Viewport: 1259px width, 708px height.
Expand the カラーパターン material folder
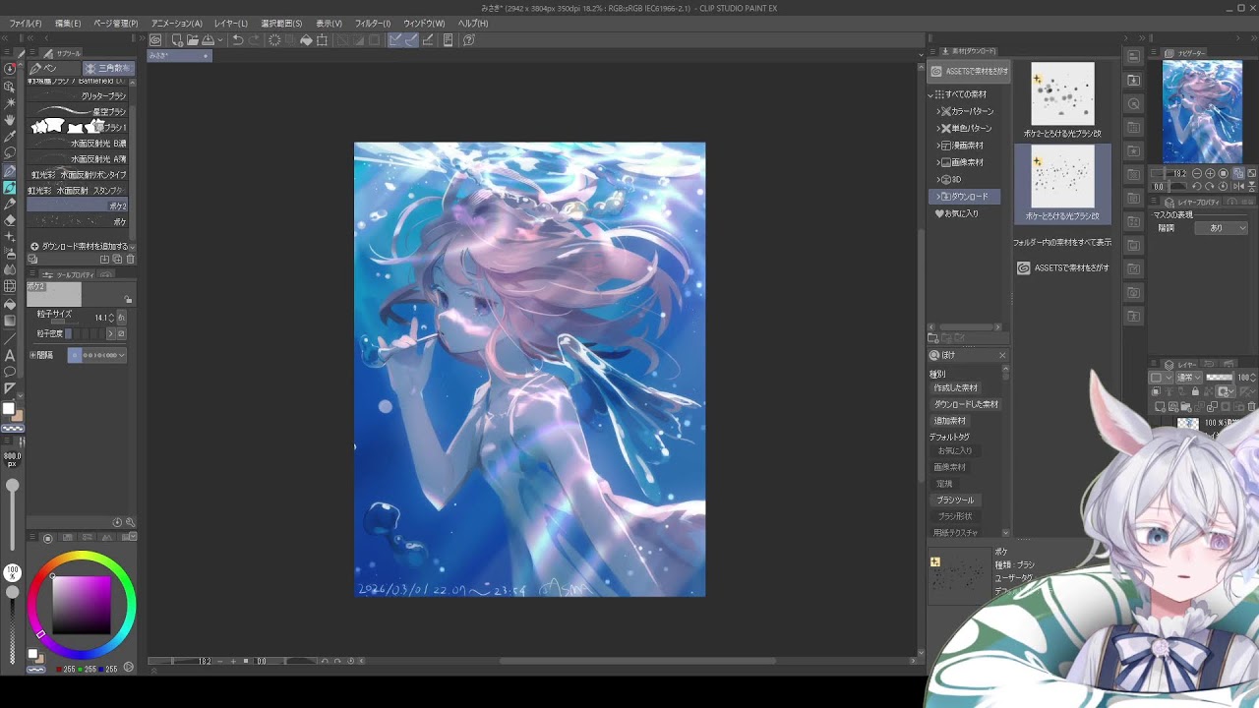pos(937,111)
